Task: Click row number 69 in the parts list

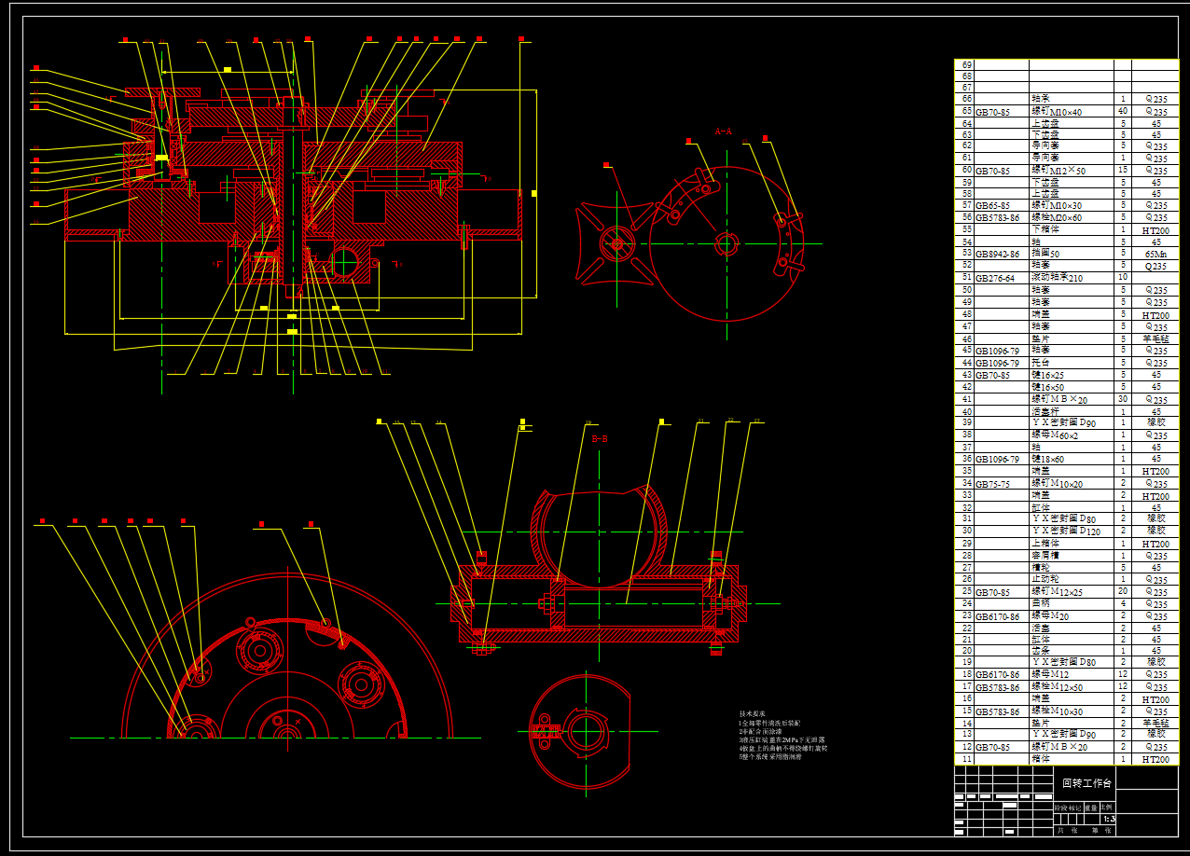Action: pos(966,64)
